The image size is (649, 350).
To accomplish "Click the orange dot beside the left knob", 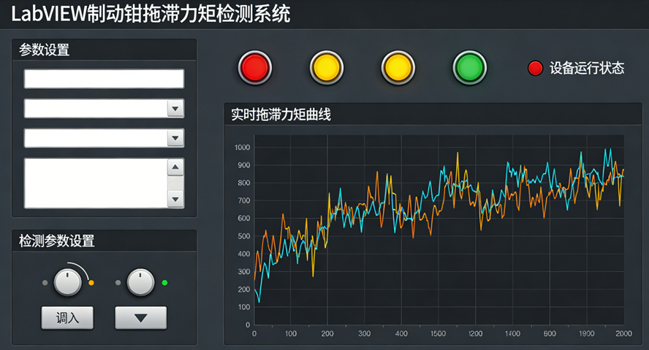I will coord(91,282).
